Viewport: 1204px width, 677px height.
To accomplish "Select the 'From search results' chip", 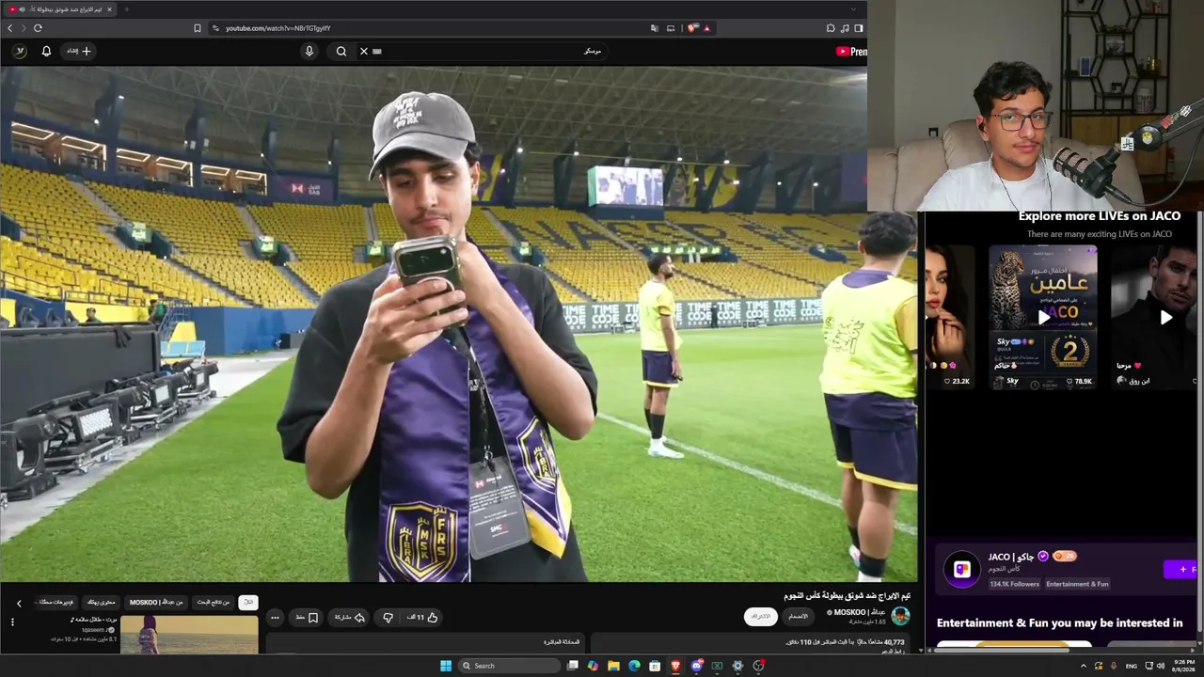I will click(213, 602).
